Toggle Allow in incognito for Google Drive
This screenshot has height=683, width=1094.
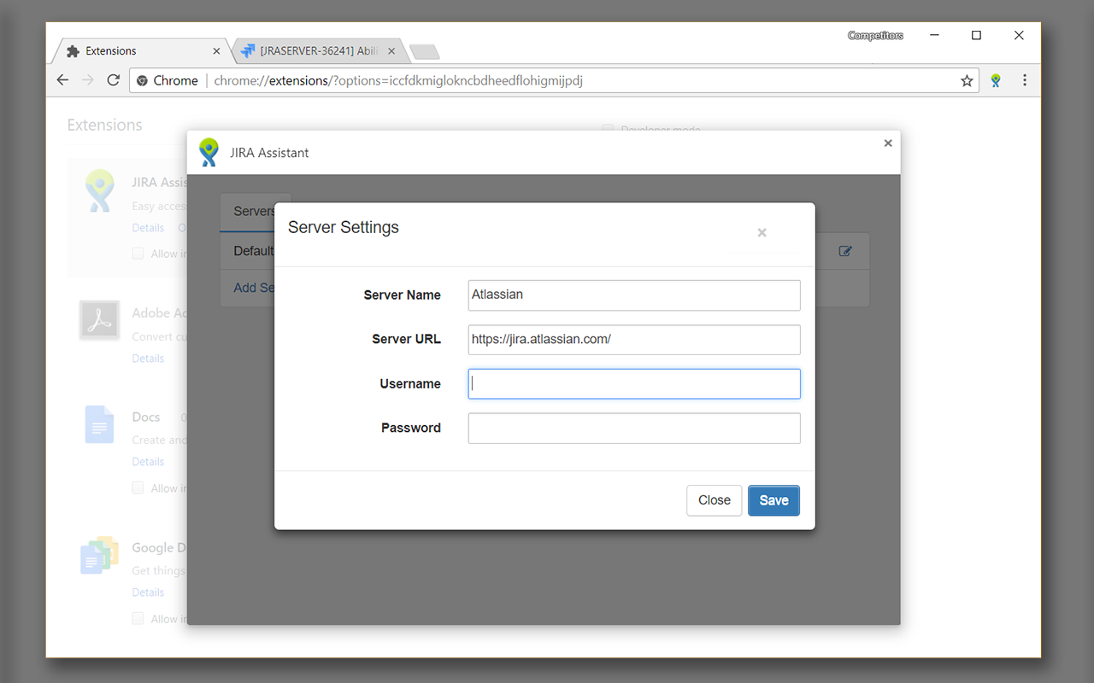point(138,618)
